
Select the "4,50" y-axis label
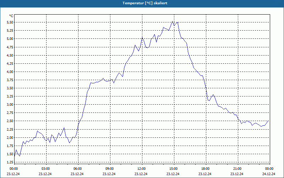point(10,55)
